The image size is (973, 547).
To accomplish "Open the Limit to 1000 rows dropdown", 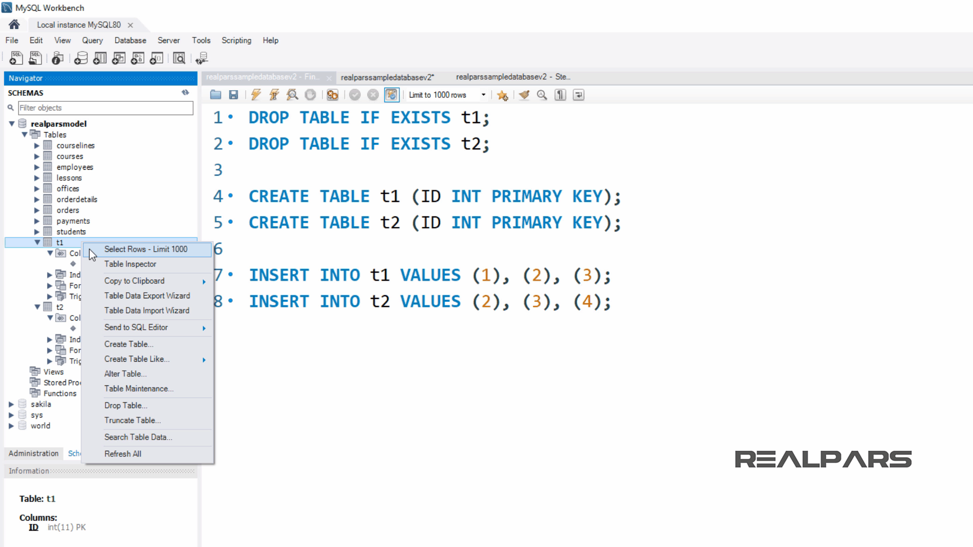I will [x=483, y=95].
